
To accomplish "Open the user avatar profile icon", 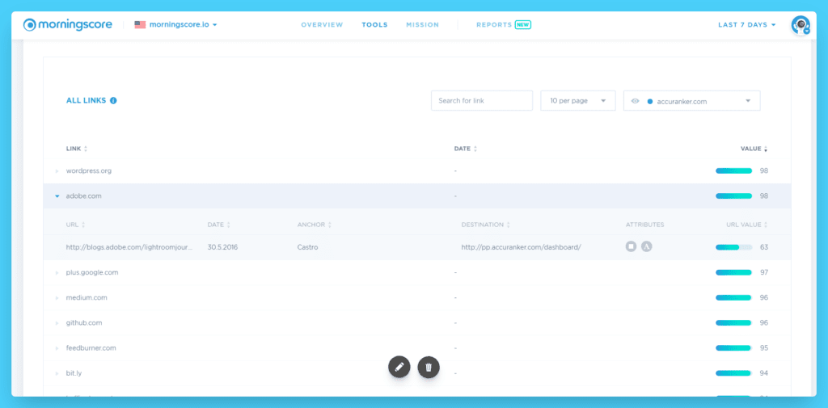I will 801,25.
